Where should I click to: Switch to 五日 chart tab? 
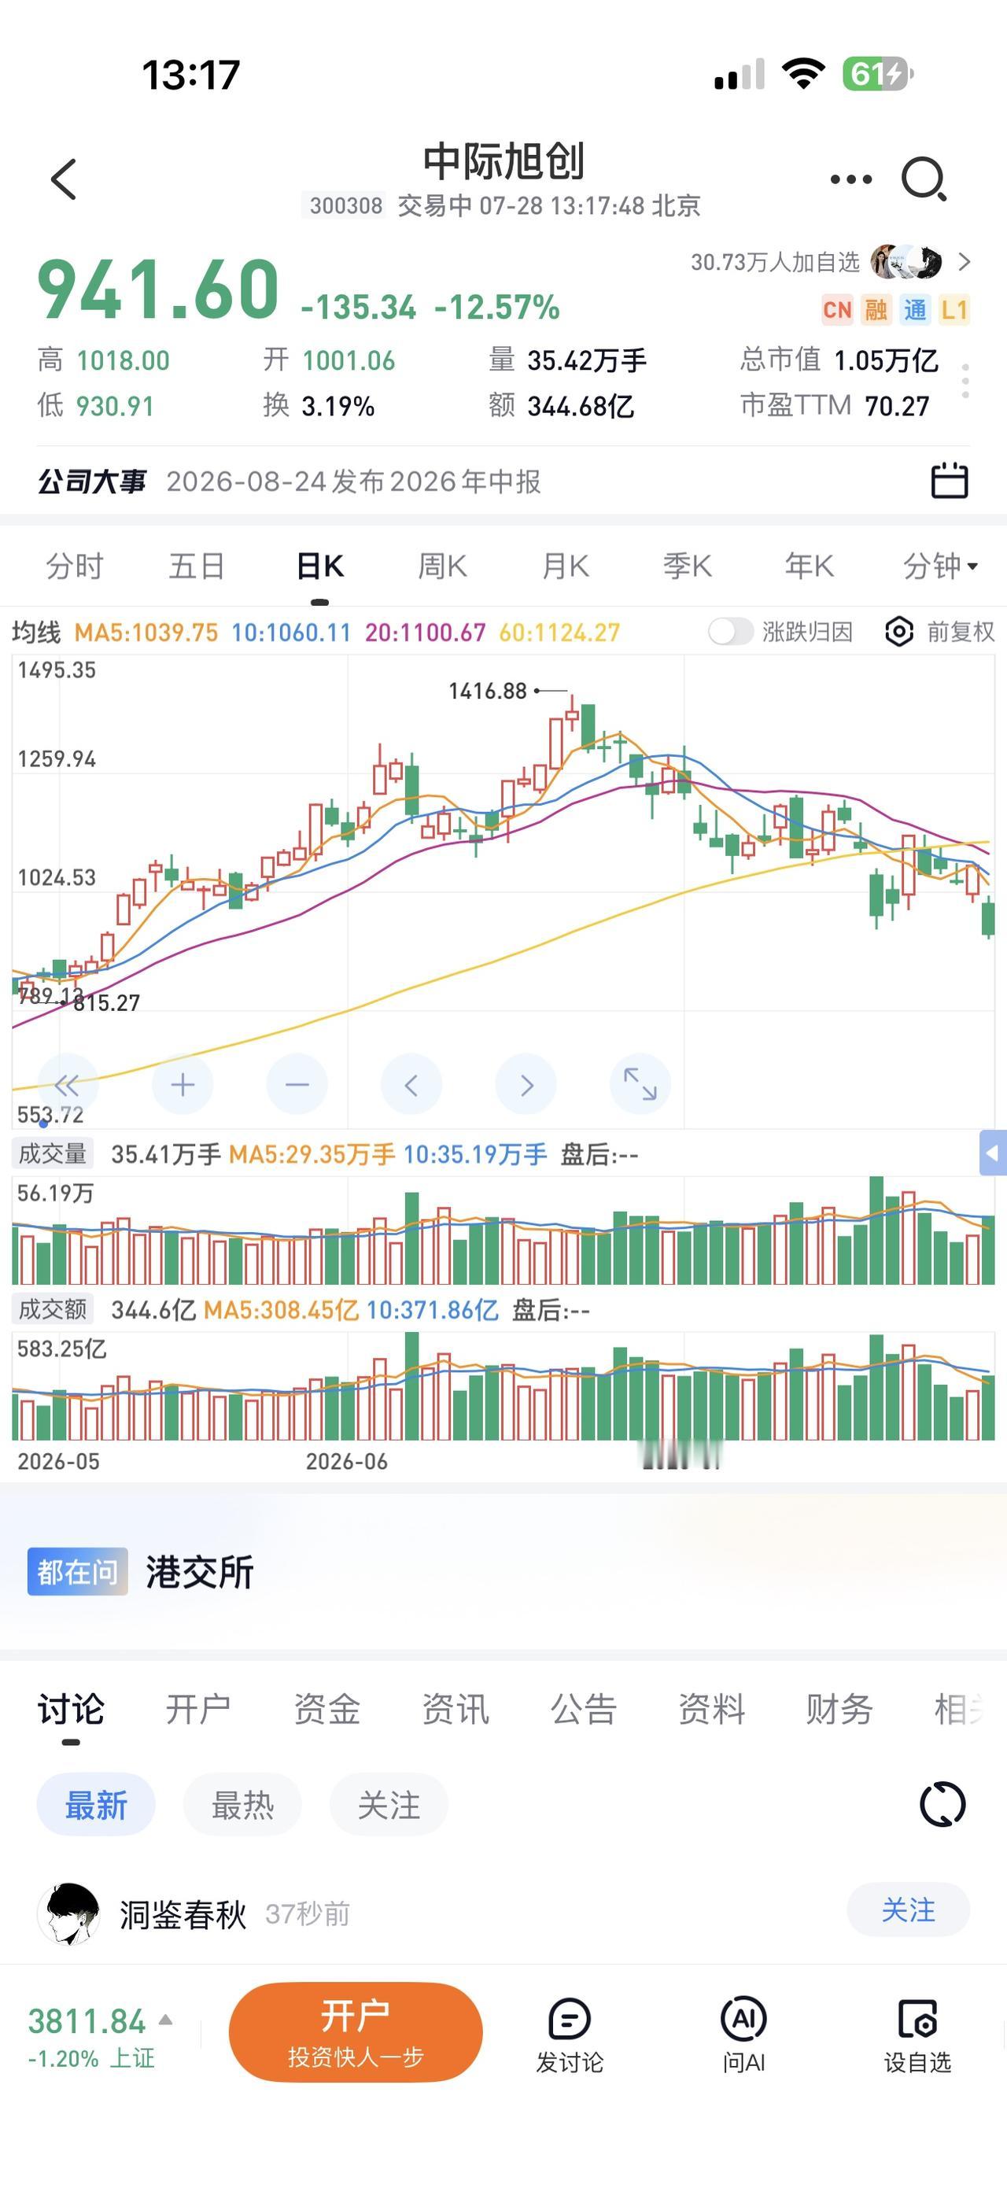197,566
